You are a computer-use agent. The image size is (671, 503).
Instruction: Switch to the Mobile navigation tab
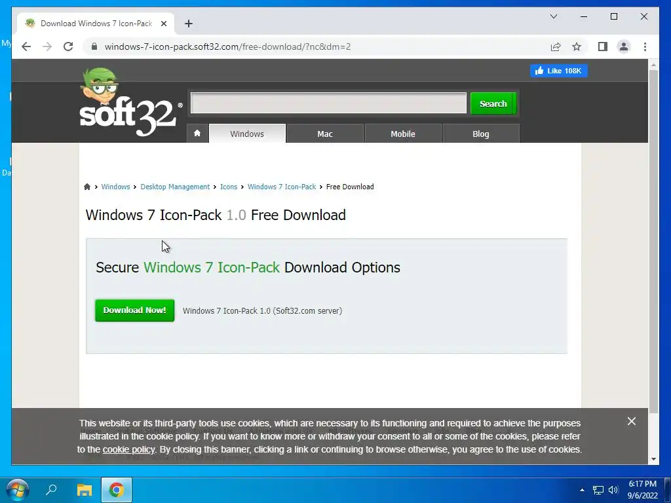tap(403, 134)
